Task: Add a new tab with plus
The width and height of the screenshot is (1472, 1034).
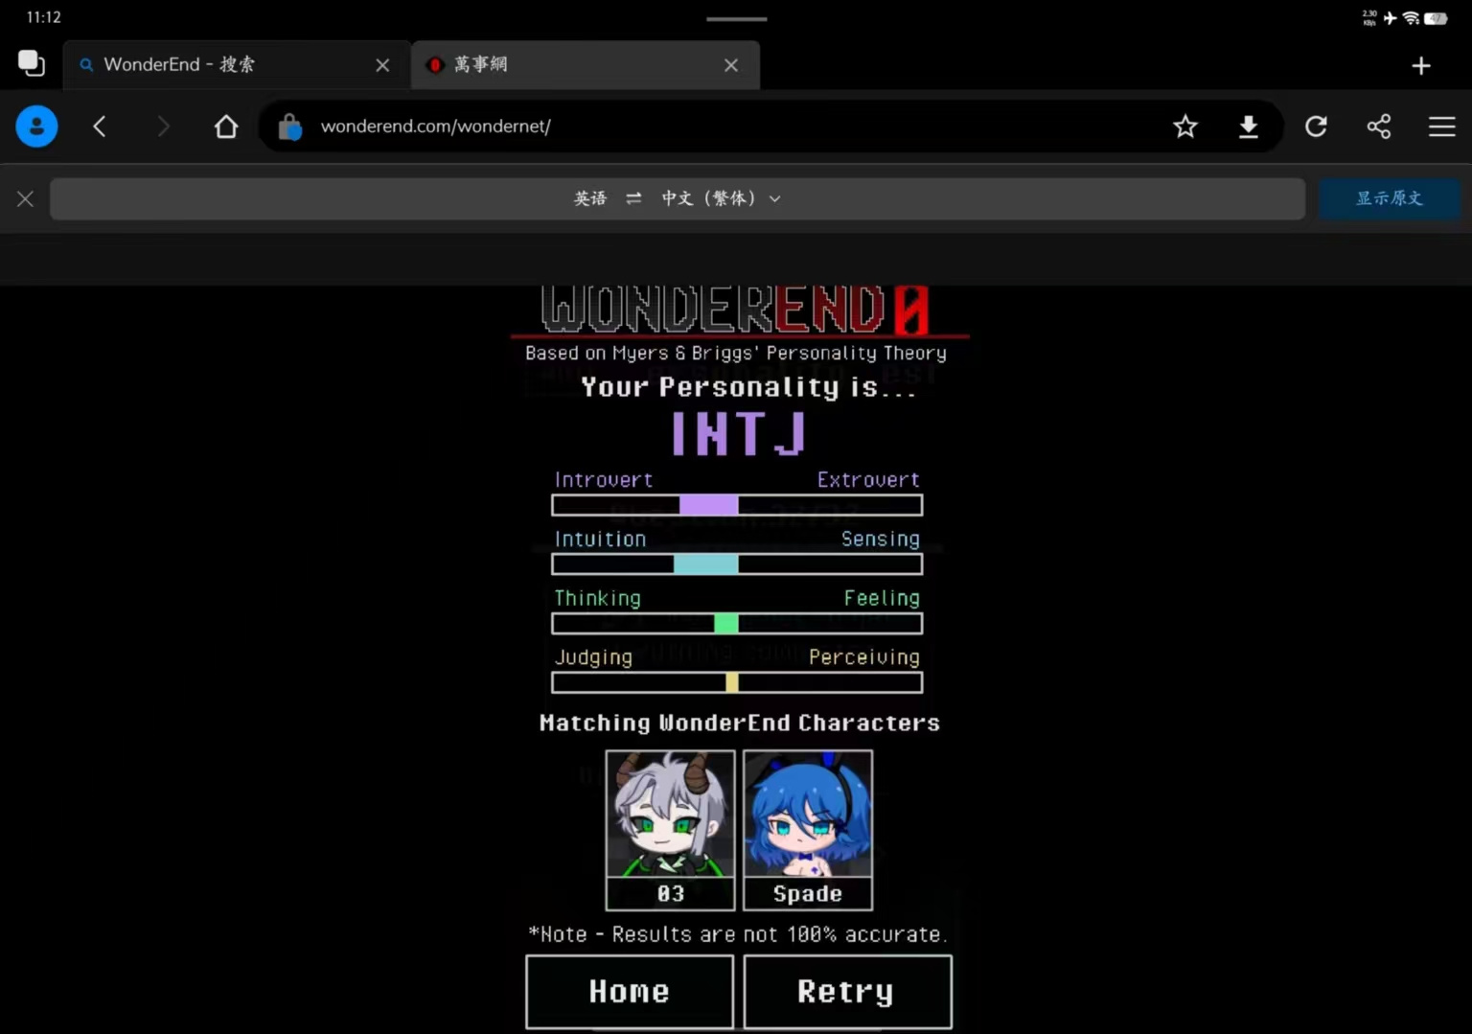Action: pyautogui.click(x=1421, y=65)
